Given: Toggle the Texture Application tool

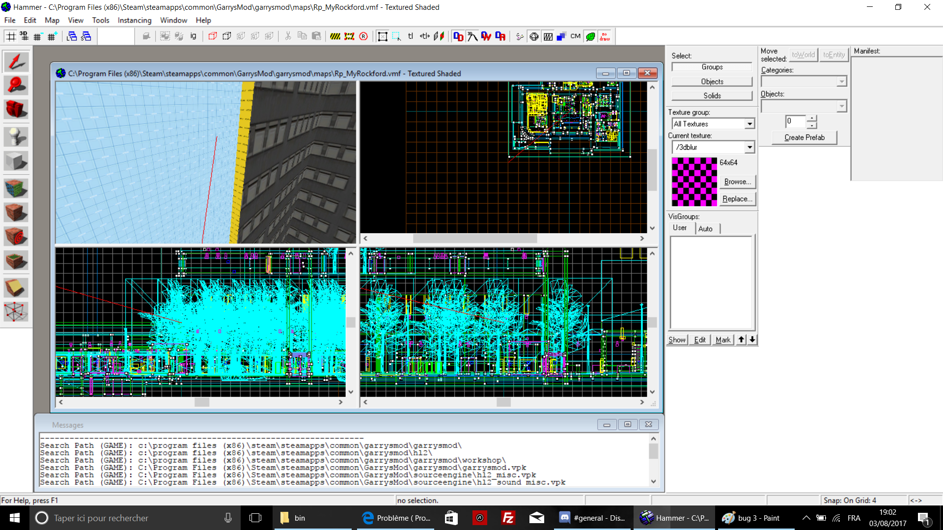Looking at the screenshot, I should (16, 188).
